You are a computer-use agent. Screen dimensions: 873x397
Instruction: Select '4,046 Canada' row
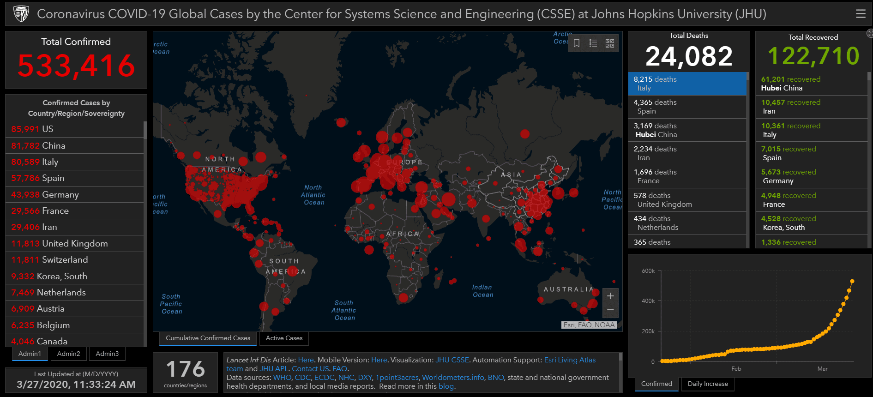[x=74, y=341]
